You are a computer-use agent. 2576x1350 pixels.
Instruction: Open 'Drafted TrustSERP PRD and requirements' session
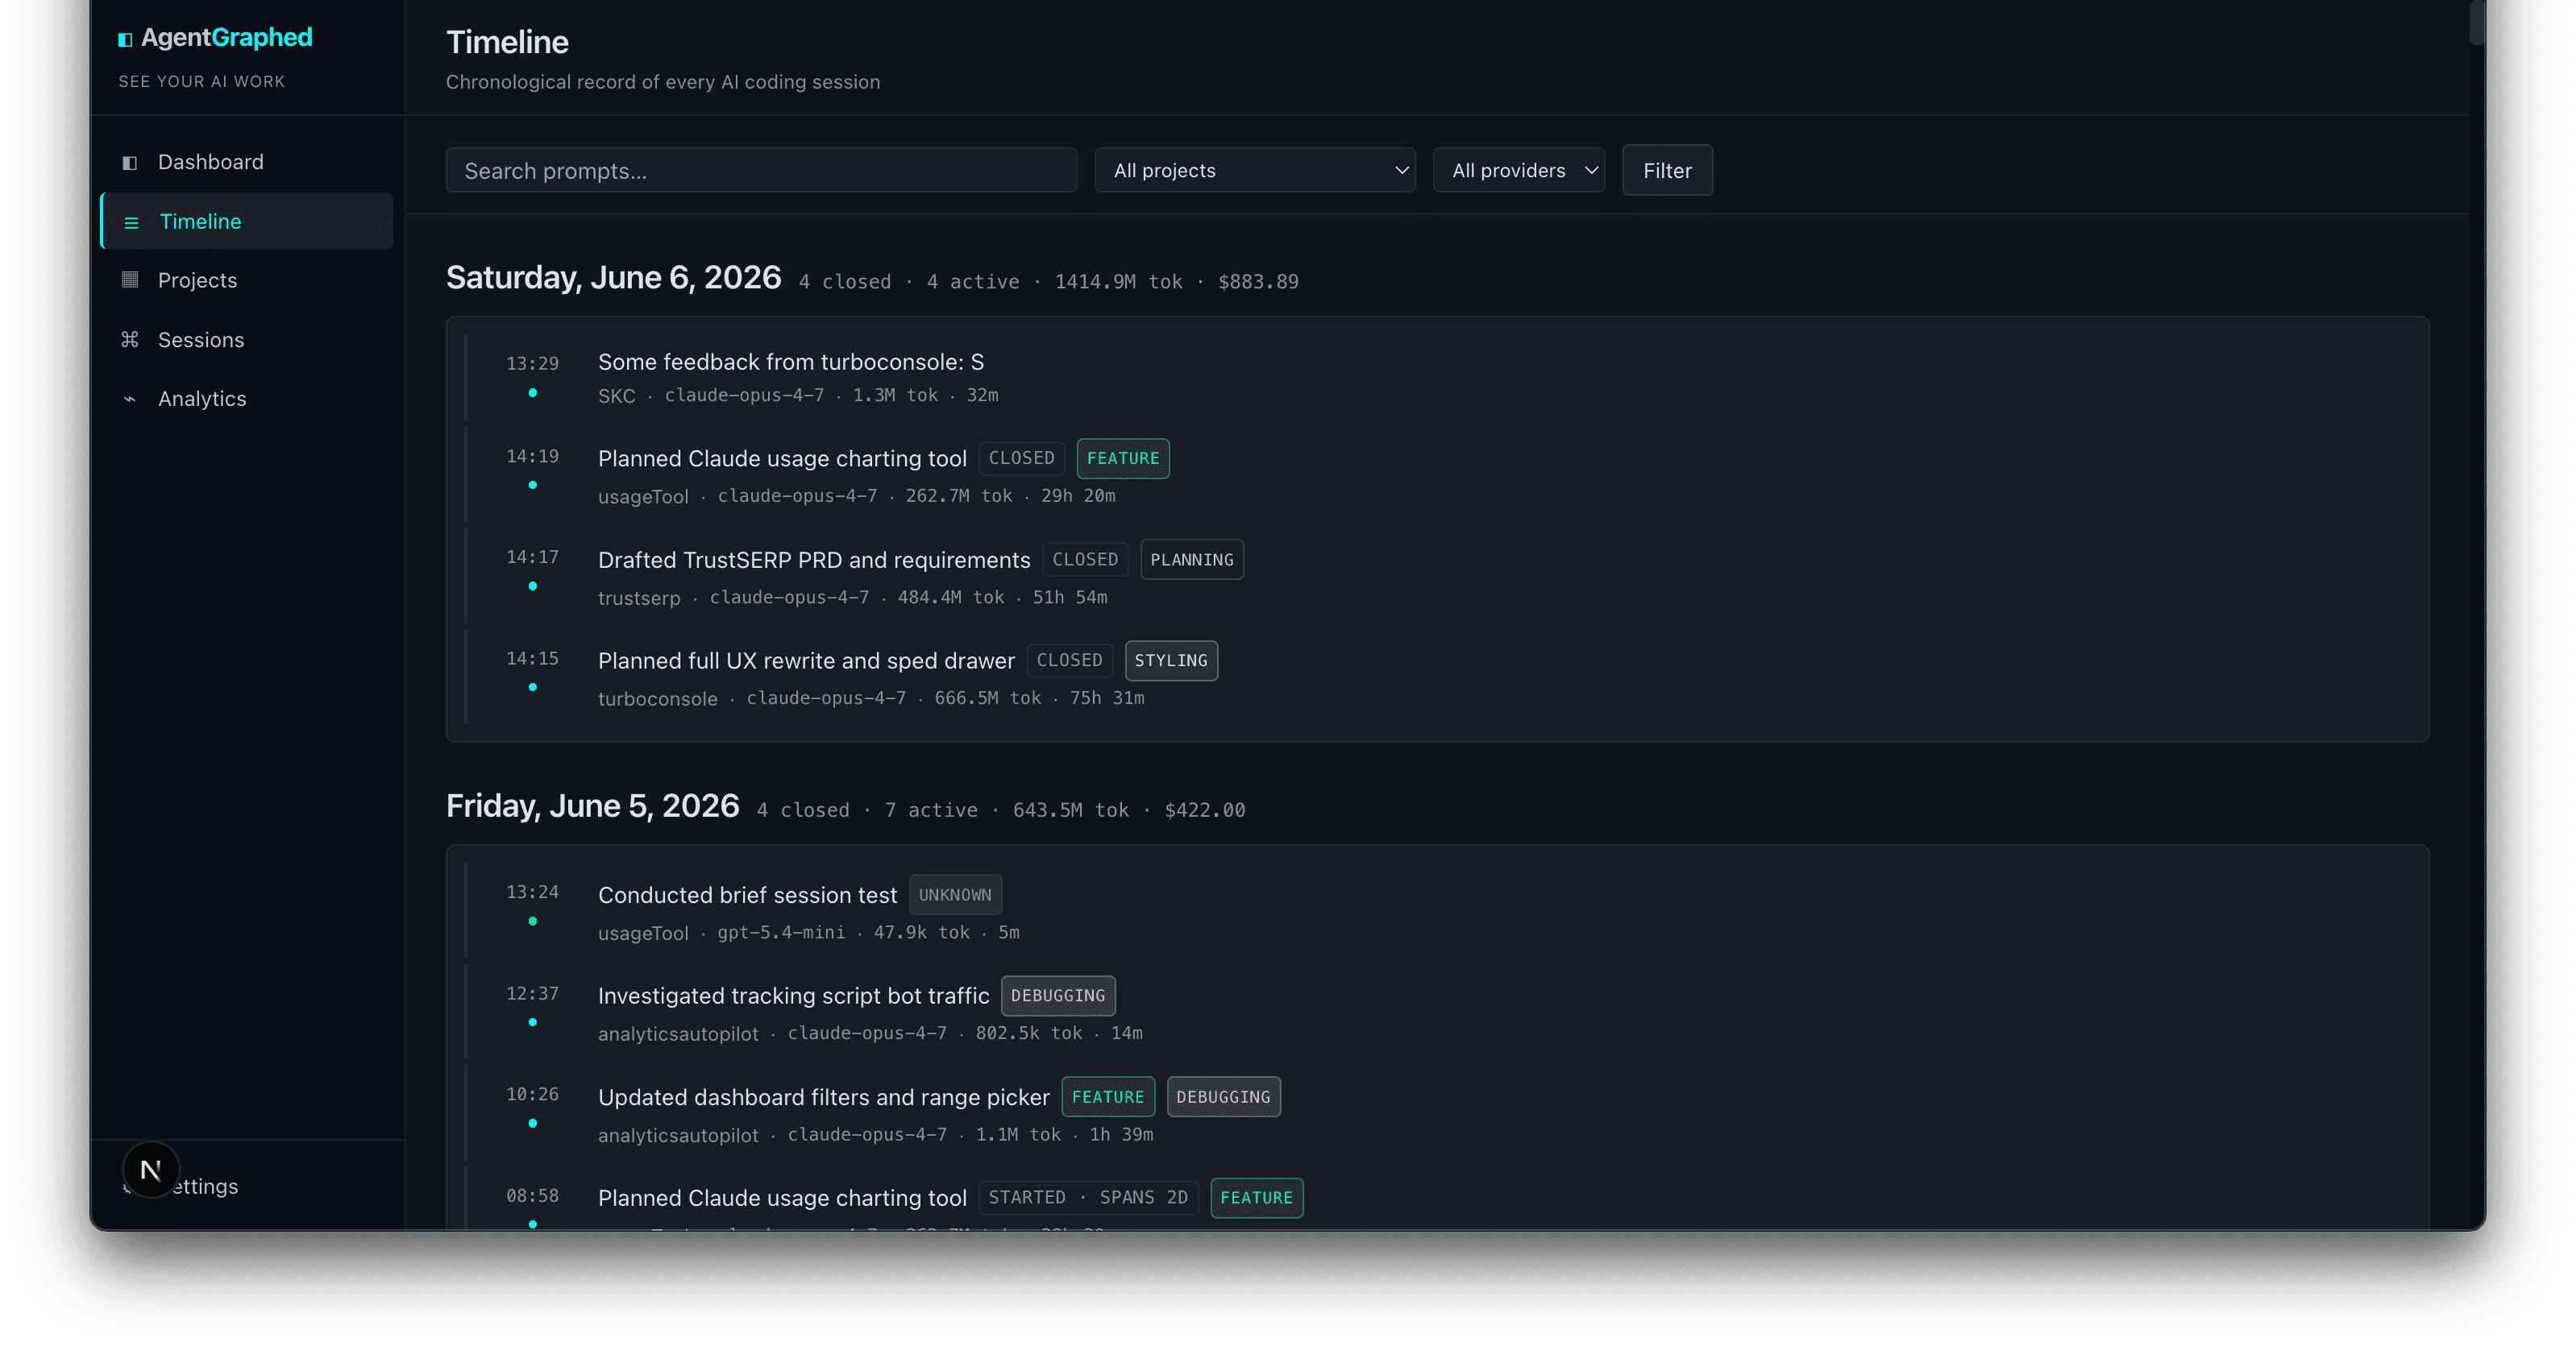tap(814, 560)
